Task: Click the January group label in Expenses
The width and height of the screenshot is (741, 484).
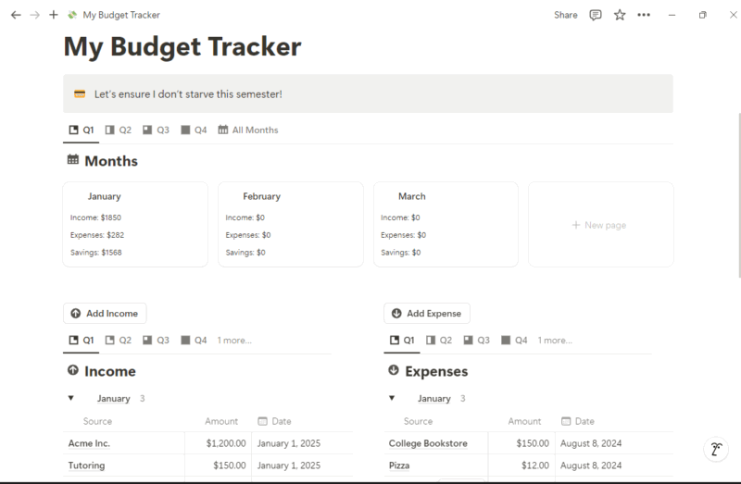Action: pyautogui.click(x=434, y=399)
